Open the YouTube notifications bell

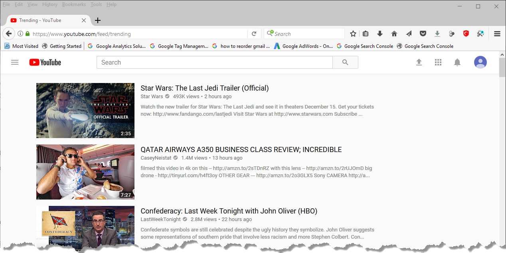(x=457, y=62)
